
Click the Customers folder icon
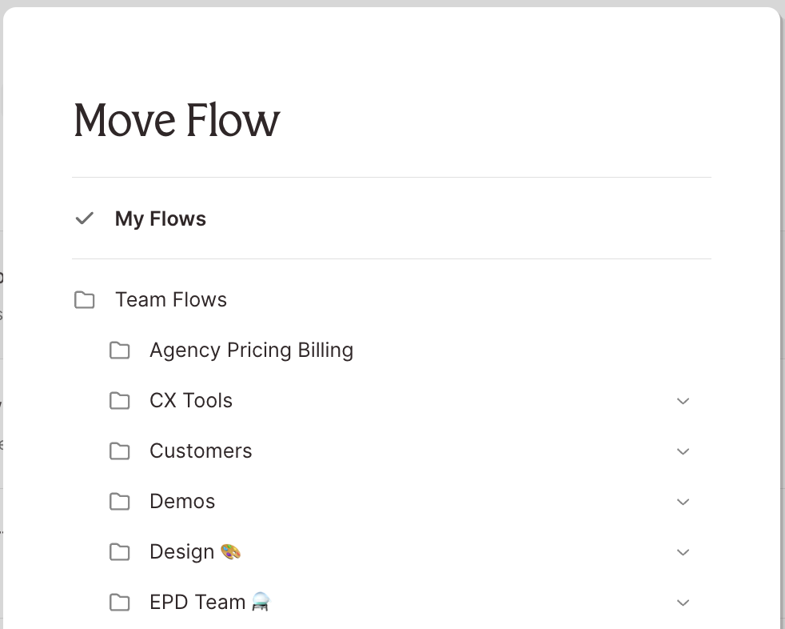(x=119, y=451)
